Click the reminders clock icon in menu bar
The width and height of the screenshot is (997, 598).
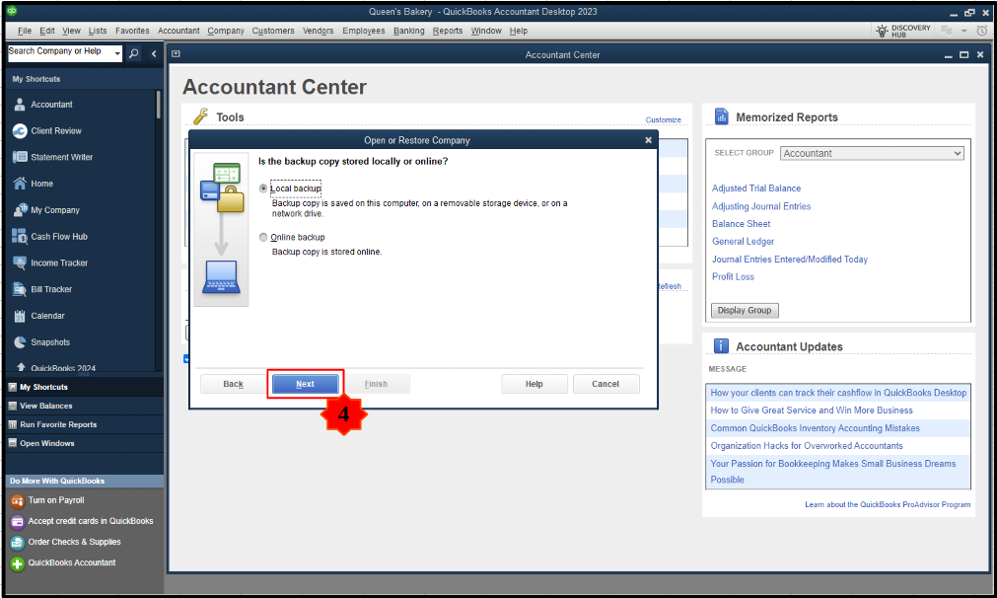[x=982, y=31]
